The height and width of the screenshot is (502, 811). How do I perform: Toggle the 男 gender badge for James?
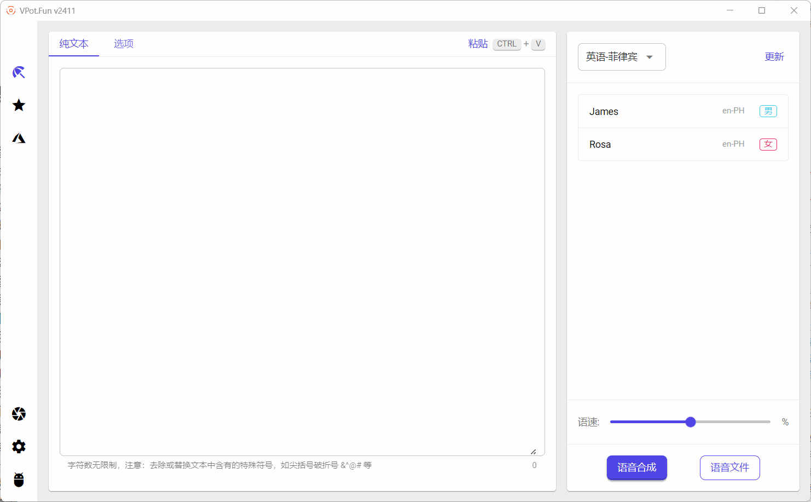(x=768, y=111)
